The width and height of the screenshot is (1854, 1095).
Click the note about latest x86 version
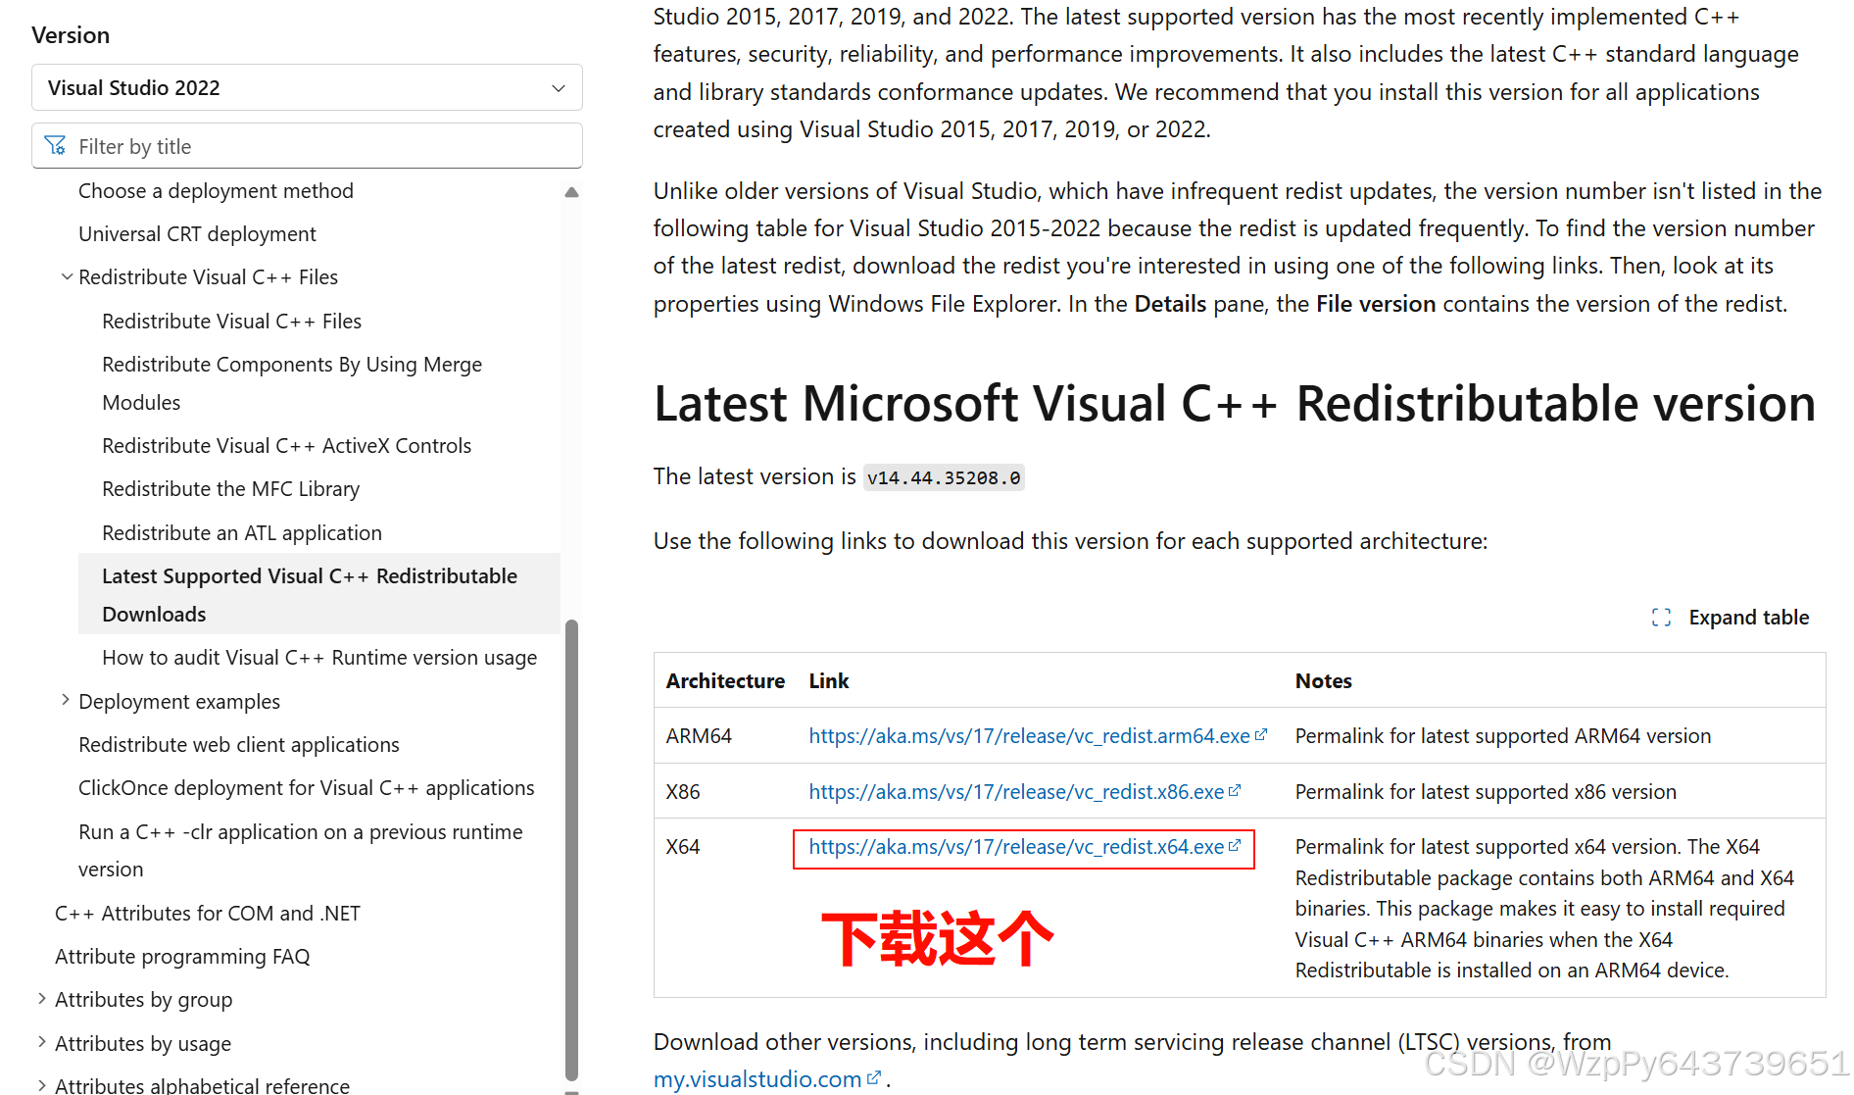1486,792
